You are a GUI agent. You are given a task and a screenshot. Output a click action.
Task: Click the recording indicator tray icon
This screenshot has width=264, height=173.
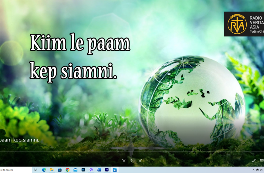(257, 170)
